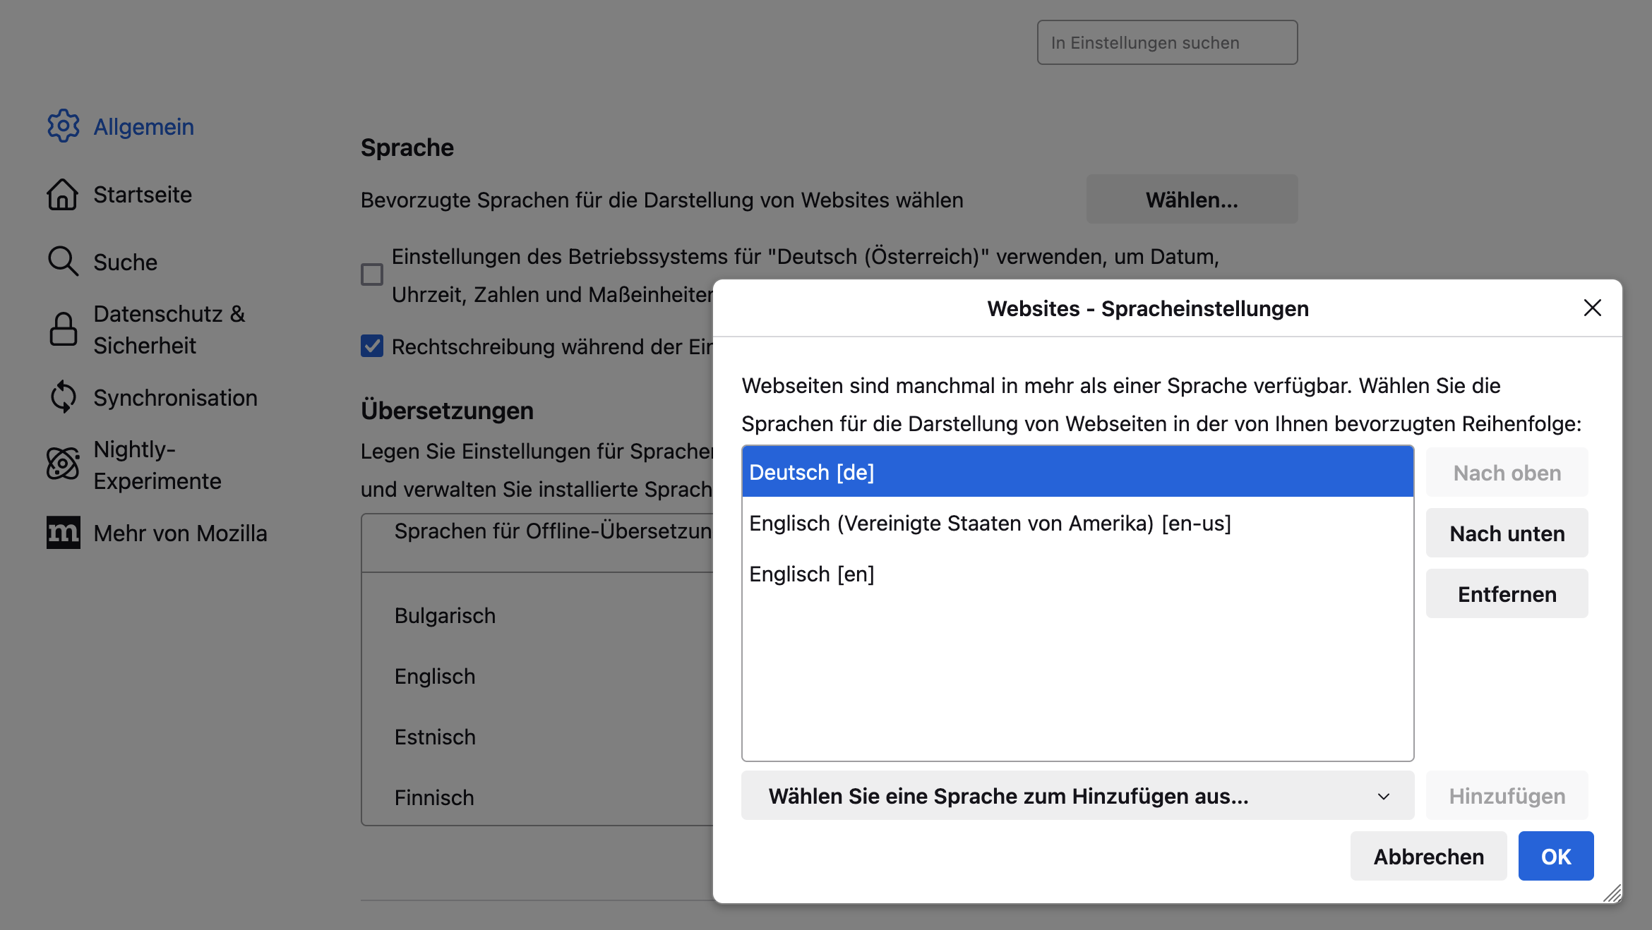The image size is (1652, 930).
Task: Go to Datenschutz & Sicherheit settings
Action: click(x=169, y=330)
